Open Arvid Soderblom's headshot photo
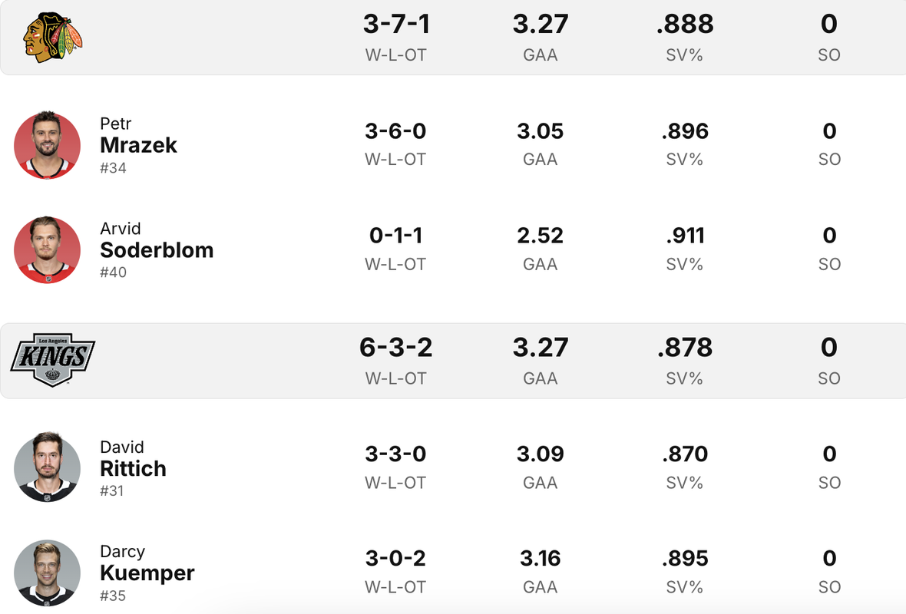The image size is (906, 614). 48,249
